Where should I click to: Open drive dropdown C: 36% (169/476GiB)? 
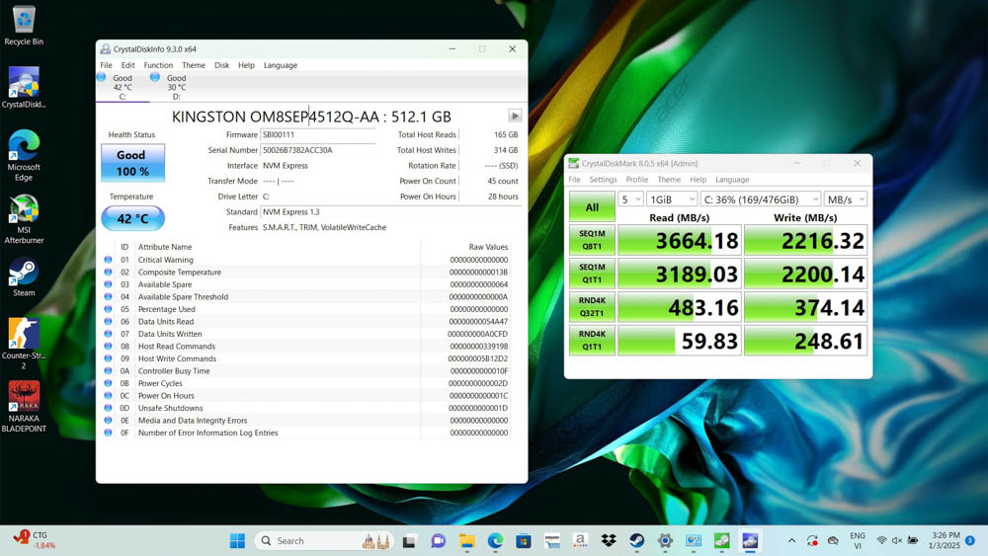[761, 199]
